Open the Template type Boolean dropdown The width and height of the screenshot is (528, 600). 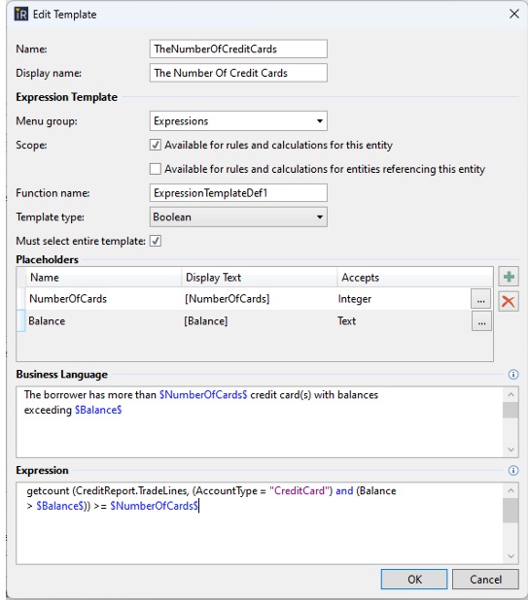238,217
